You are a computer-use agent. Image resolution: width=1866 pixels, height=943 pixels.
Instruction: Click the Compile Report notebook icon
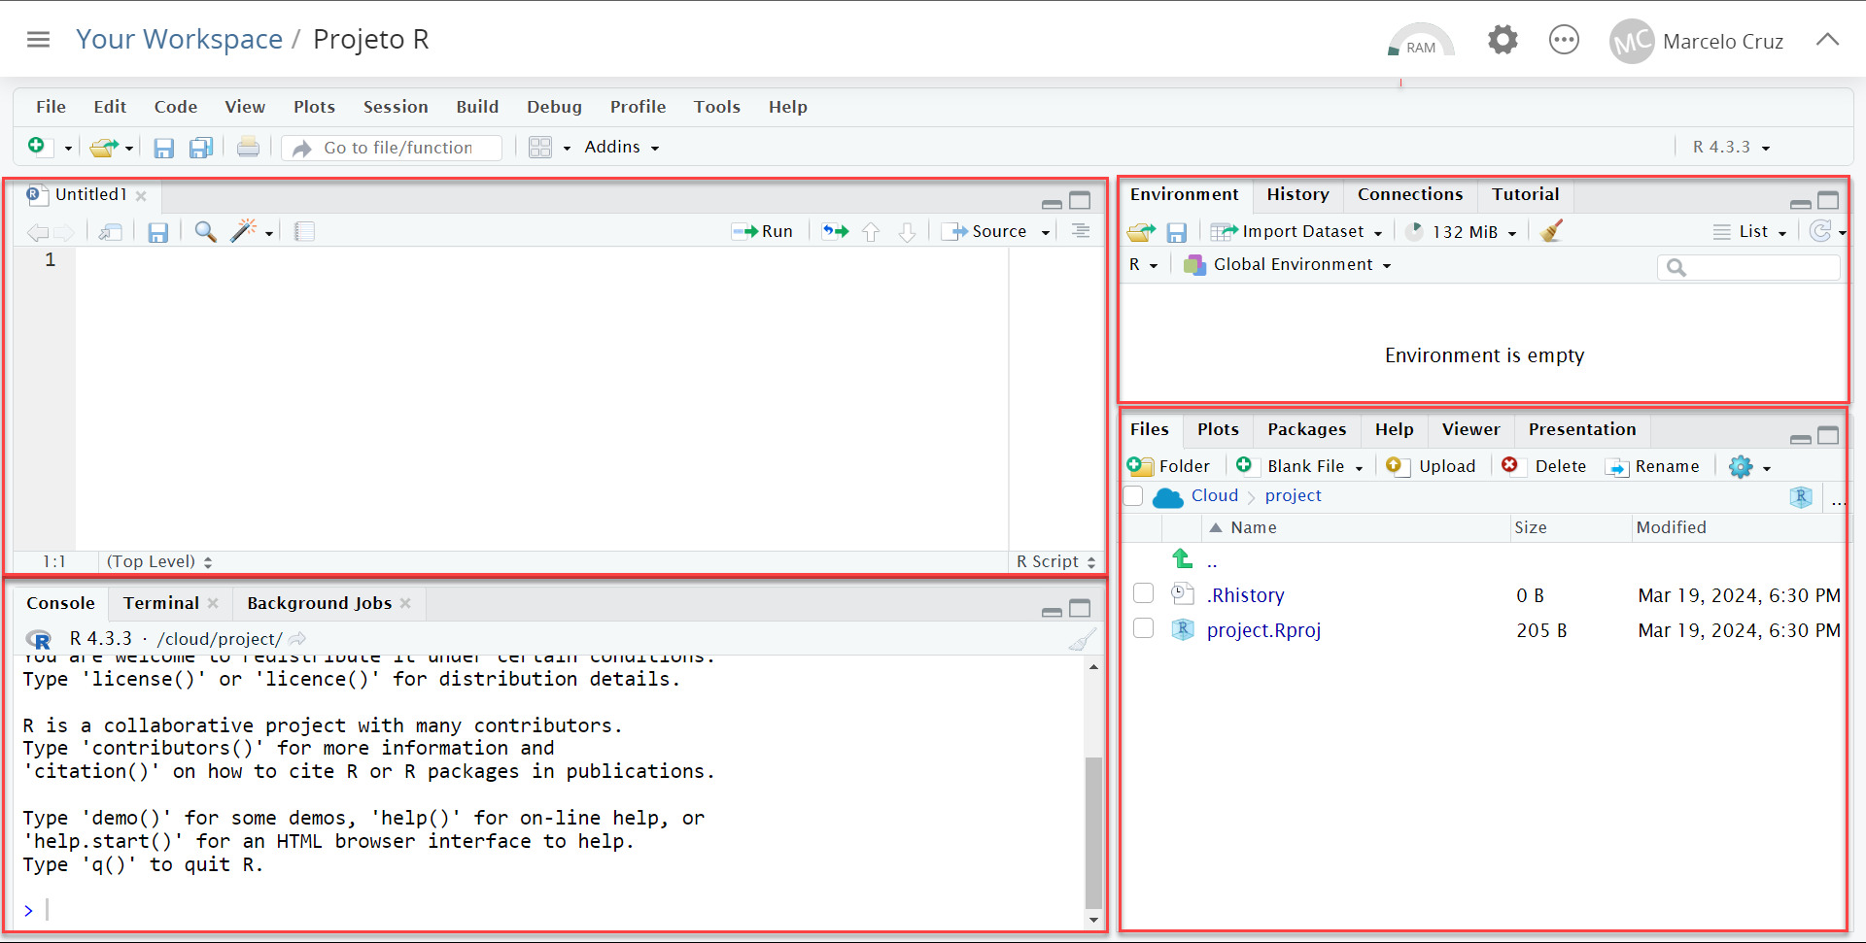click(x=305, y=231)
